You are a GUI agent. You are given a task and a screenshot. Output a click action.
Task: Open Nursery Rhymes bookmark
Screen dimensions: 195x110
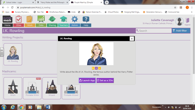[21, 12]
